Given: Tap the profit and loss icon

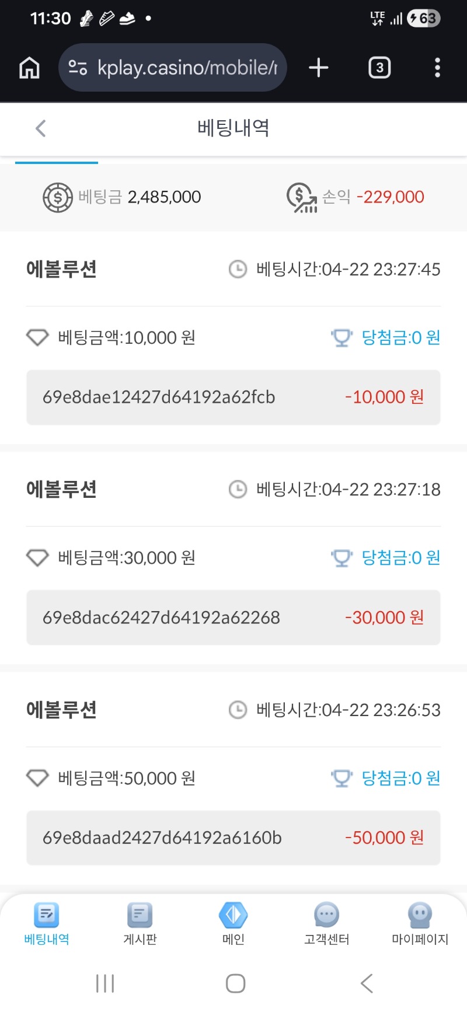Looking at the screenshot, I should [301, 198].
